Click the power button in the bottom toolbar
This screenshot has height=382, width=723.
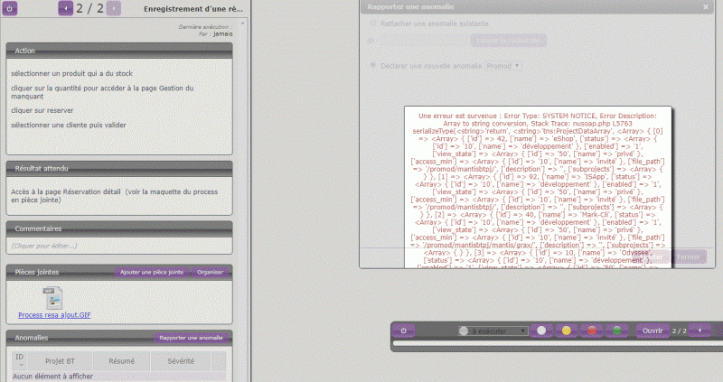click(x=404, y=331)
